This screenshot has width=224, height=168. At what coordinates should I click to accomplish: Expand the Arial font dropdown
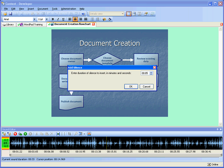point(34,19)
